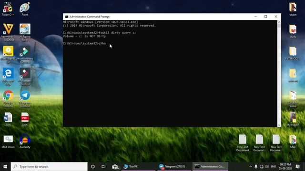The height and width of the screenshot is (171, 305).
Task: Click the Microsoft Windows version line
Action: click(101, 22)
